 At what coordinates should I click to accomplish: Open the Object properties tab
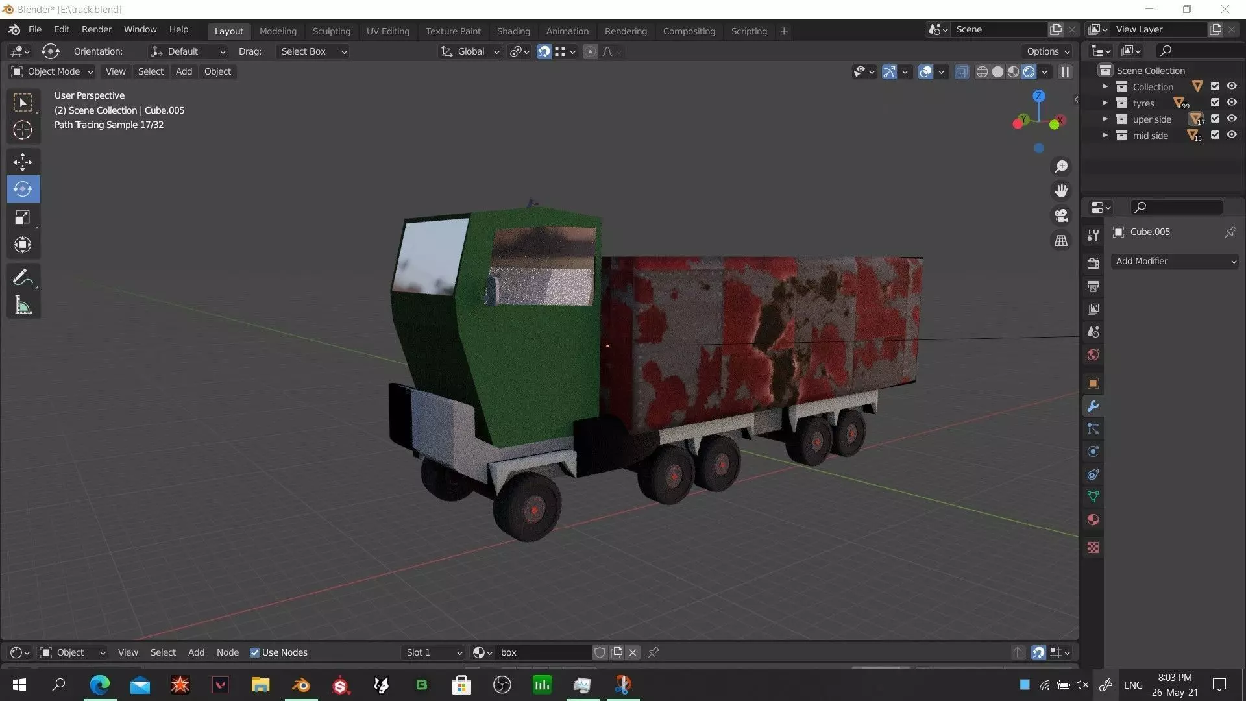[1093, 383]
